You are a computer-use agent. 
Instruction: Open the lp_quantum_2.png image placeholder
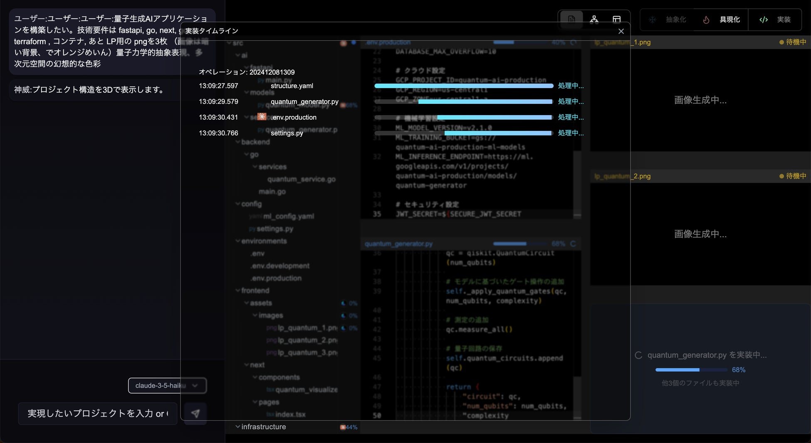pyautogui.click(x=700, y=234)
